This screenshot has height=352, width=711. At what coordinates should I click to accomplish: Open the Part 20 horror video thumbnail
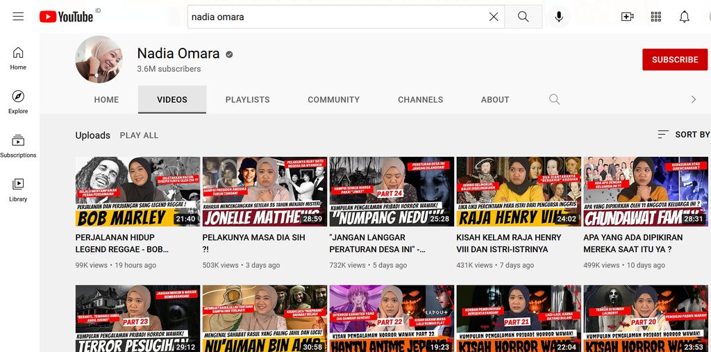tap(645, 319)
